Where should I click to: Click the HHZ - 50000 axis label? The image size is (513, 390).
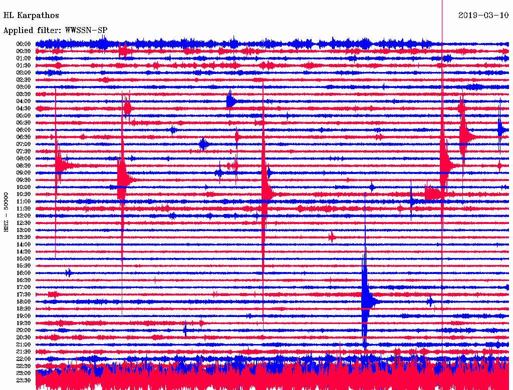click(x=6, y=212)
